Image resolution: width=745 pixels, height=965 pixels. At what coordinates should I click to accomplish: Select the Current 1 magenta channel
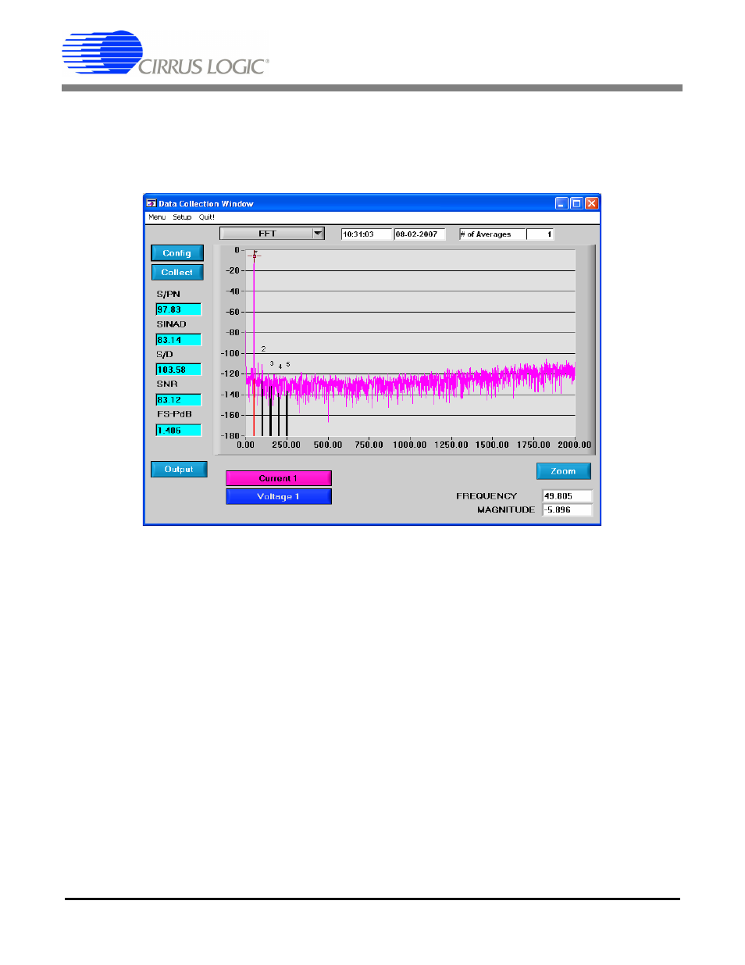[x=279, y=478]
